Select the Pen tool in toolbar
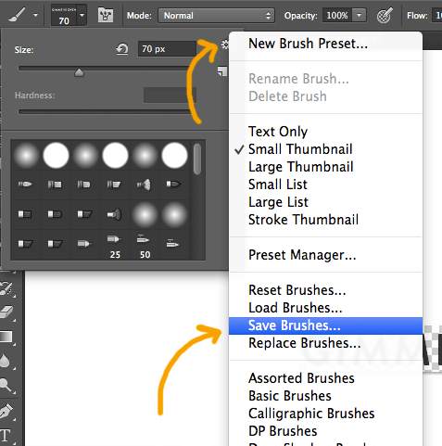Screen dimensions: 442x446 tap(6, 411)
